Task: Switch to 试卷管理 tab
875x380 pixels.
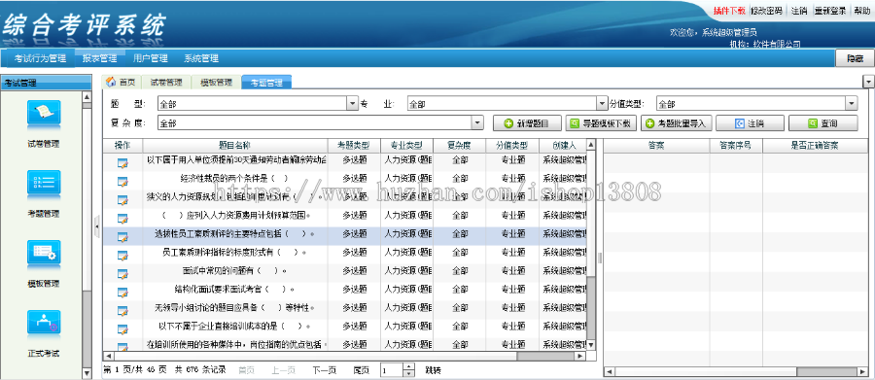Action: (x=166, y=82)
